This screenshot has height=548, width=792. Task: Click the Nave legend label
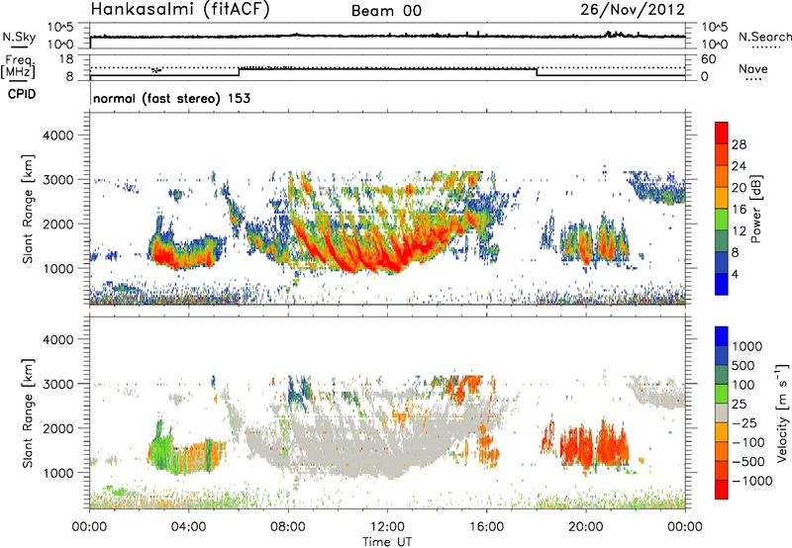[753, 68]
